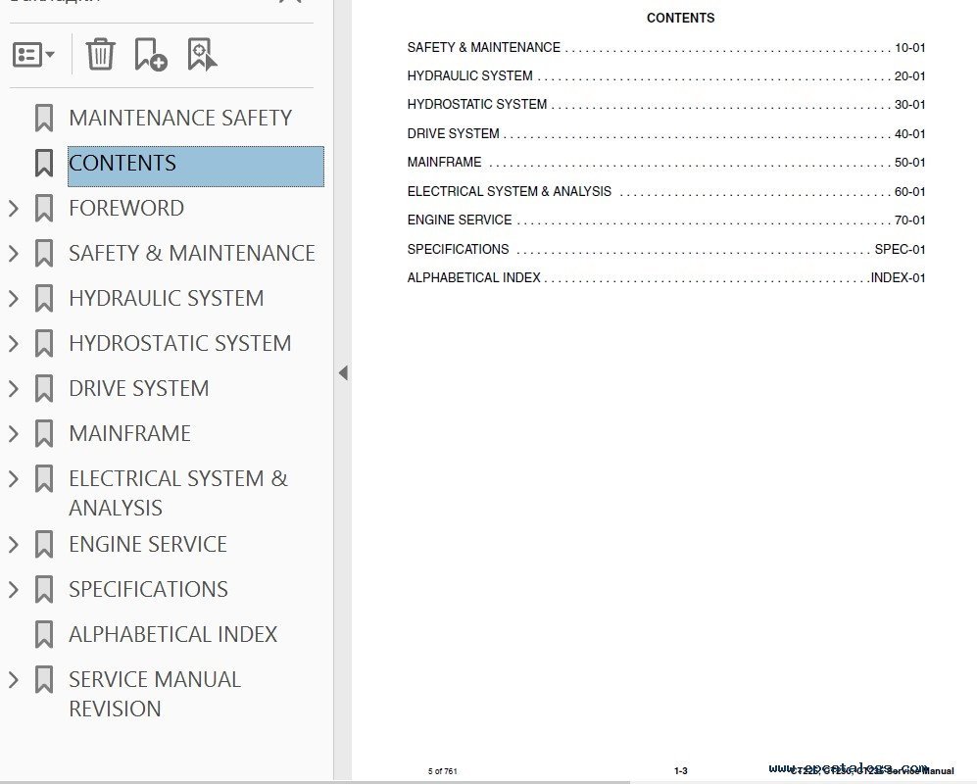Click the bookmark icon next to CONTENTS

coord(44,164)
